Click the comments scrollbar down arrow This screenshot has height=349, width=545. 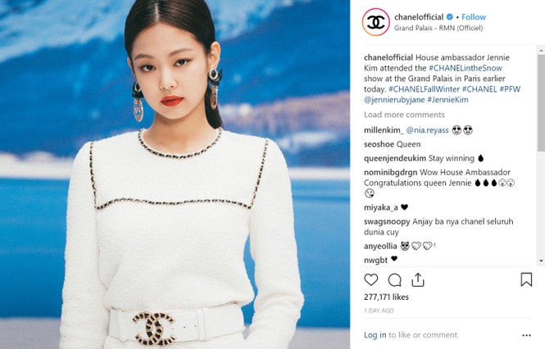tap(541, 261)
